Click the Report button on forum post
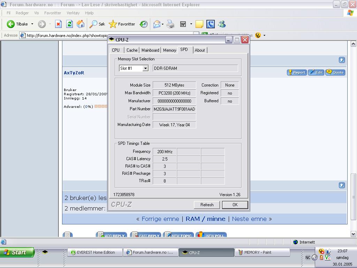This screenshot has height=268, width=357. click(x=297, y=73)
